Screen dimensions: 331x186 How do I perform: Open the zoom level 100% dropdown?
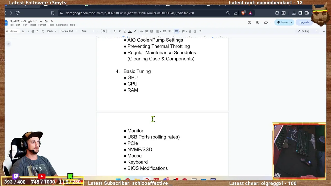click(x=51, y=31)
